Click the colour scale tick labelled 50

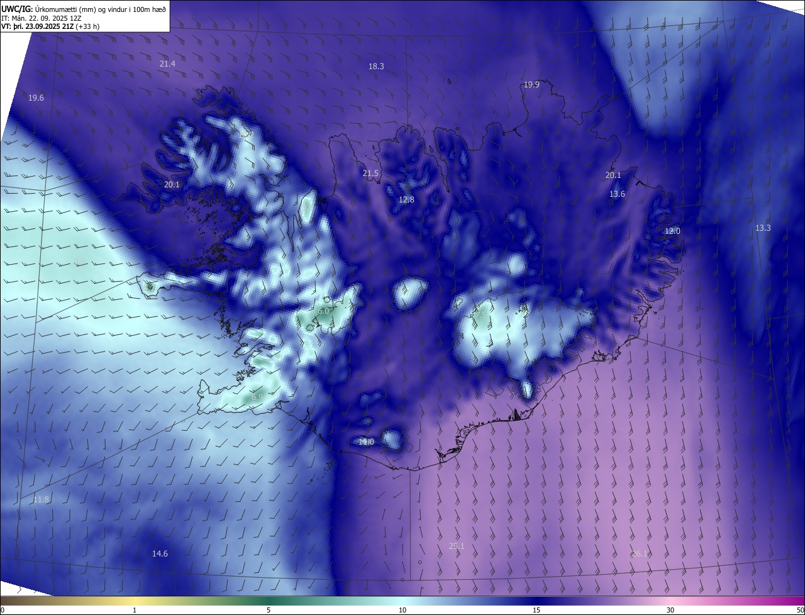800,610
